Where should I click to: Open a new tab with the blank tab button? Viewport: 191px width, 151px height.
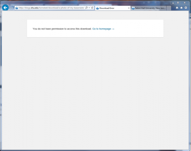pyautogui.click(x=169, y=8)
